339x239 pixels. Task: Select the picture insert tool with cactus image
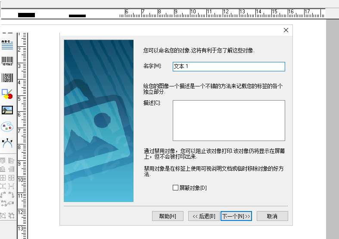coord(7,110)
